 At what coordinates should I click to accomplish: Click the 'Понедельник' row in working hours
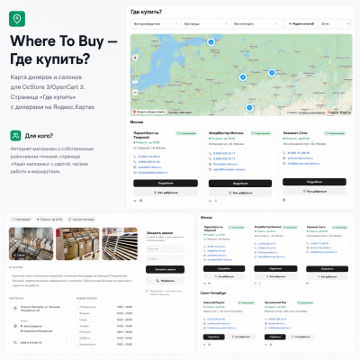coord(105,307)
